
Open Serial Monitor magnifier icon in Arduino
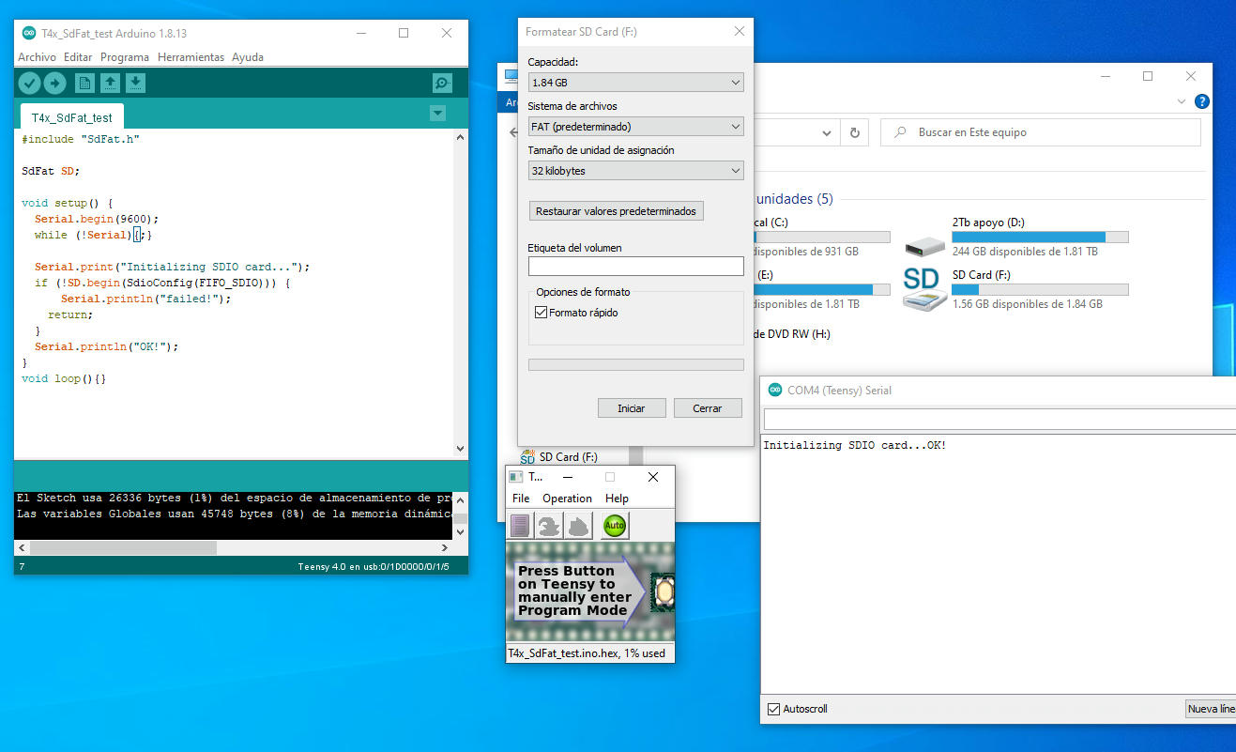tap(443, 84)
